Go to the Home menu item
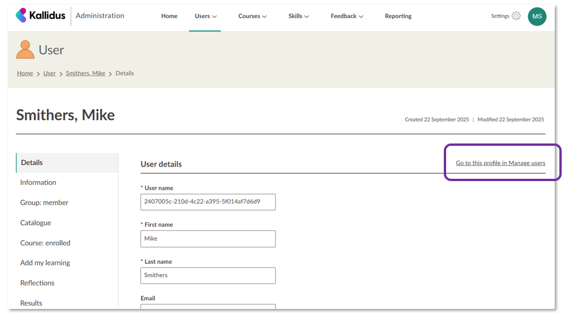 point(169,16)
